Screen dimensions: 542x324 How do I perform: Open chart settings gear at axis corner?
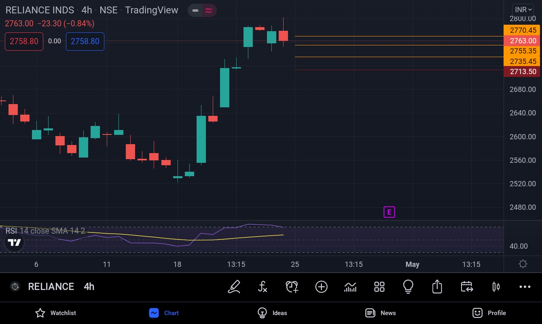[x=523, y=264]
